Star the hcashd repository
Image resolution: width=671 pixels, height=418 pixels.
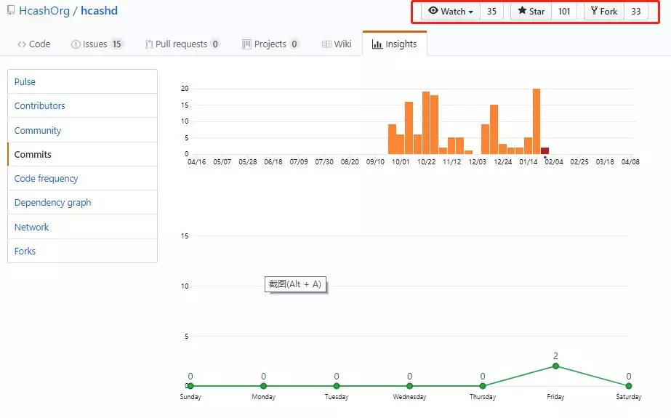pos(531,12)
